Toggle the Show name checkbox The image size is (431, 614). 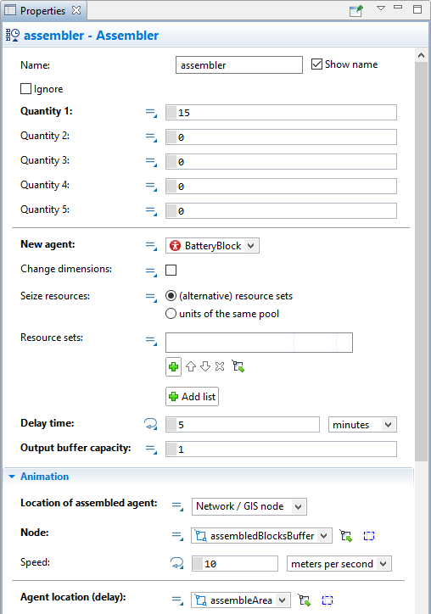coord(316,64)
